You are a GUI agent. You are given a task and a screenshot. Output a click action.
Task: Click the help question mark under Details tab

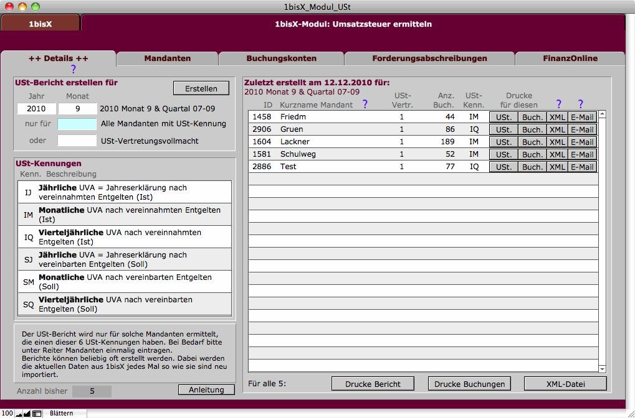pyautogui.click(x=73, y=69)
